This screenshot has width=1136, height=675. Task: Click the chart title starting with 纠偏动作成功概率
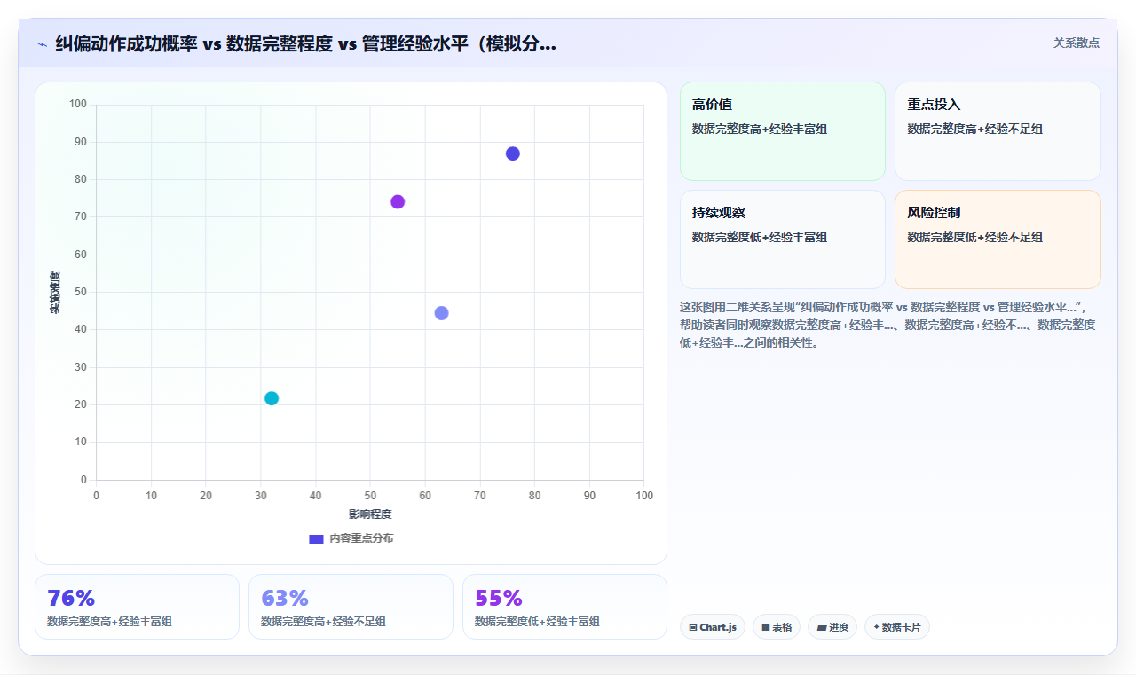[306, 43]
